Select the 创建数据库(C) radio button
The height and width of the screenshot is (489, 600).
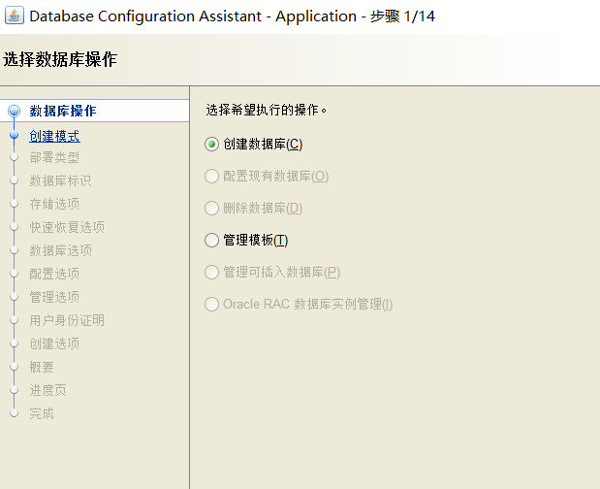click(x=211, y=145)
